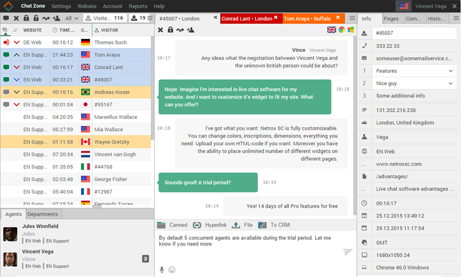Click To CRM button

(x=274, y=225)
